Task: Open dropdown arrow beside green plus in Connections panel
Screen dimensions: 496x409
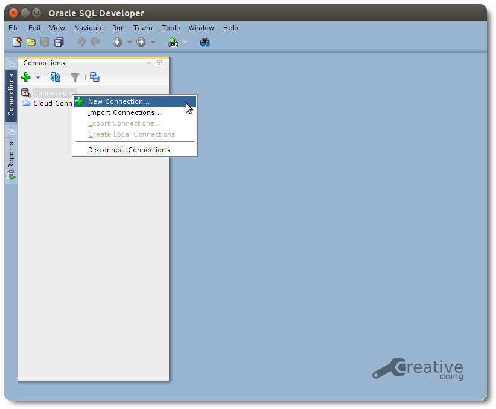Action: 37,77
